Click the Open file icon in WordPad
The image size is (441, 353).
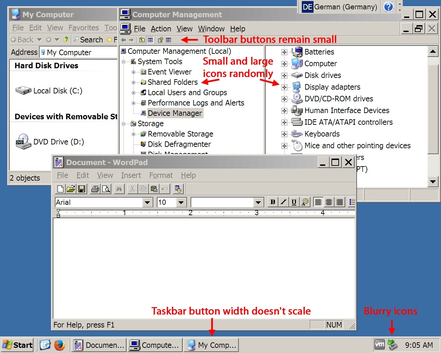point(71,189)
